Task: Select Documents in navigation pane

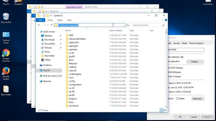Action: click(50, 44)
